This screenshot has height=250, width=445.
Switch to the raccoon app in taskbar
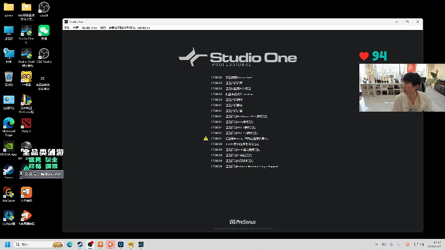131,244
